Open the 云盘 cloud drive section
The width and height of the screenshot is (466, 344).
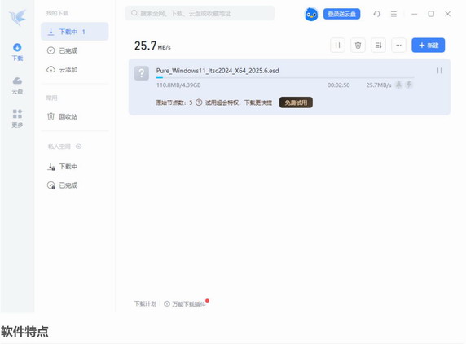click(17, 85)
